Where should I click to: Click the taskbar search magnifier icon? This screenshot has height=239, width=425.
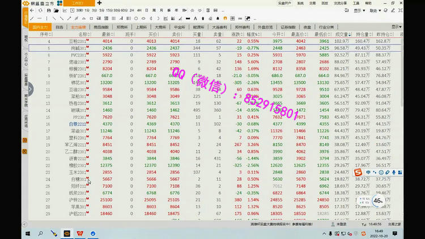[x=41, y=233]
